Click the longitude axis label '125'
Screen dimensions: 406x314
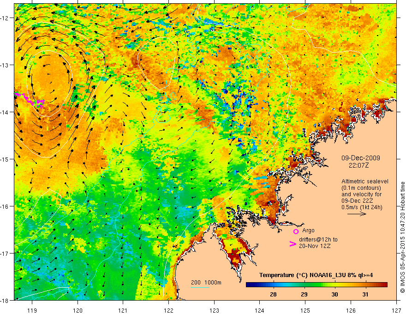(x=305, y=310)
